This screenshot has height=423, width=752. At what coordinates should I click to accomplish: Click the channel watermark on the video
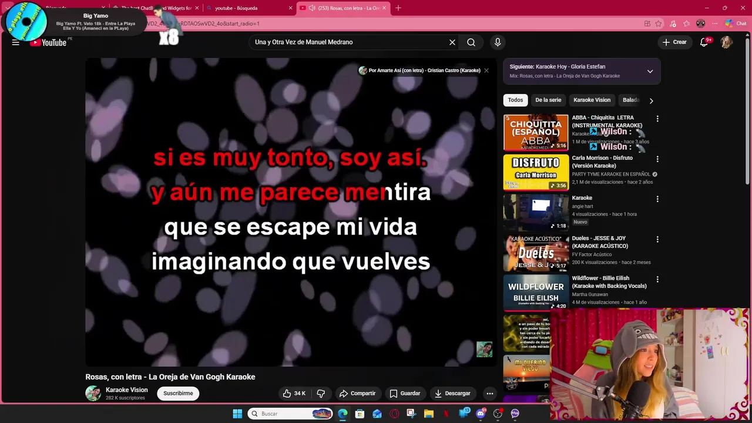coord(484,349)
